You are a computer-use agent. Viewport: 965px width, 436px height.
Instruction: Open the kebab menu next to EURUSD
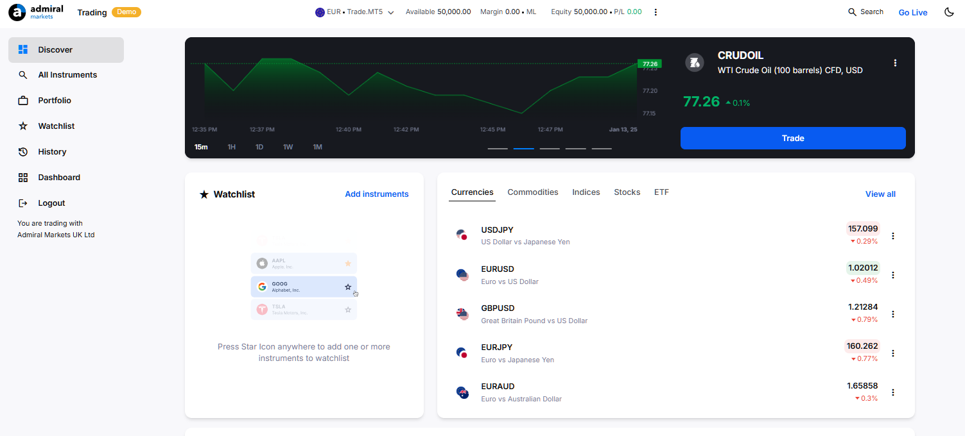pyautogui.click(x=893, y=274)
